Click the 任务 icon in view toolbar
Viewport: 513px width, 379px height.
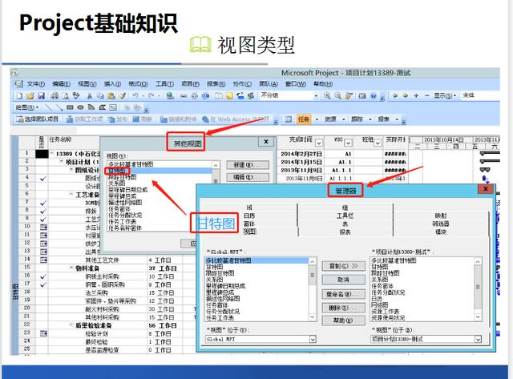pyautogui.click(x=303, y=119)
